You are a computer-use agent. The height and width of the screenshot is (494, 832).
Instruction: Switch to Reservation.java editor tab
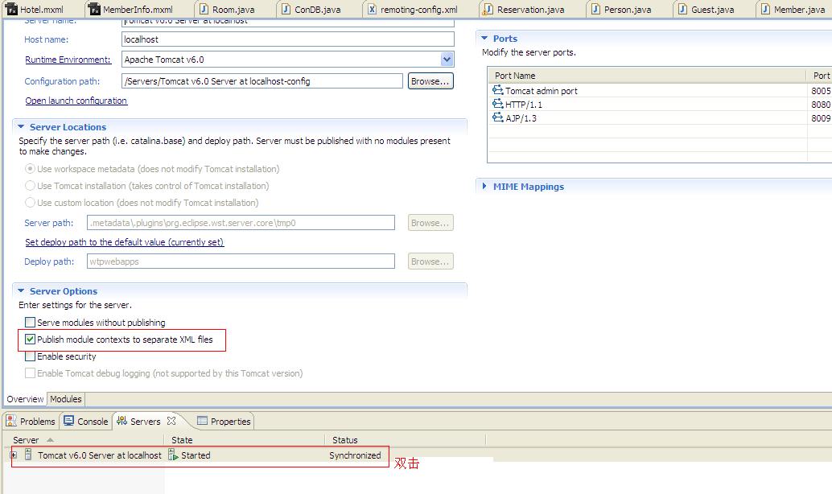tap(525, 10)
